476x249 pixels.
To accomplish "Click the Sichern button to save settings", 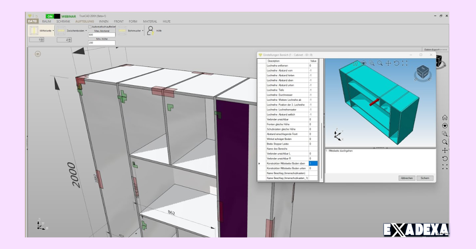I will pyautogui.click(x=424, y=178).
